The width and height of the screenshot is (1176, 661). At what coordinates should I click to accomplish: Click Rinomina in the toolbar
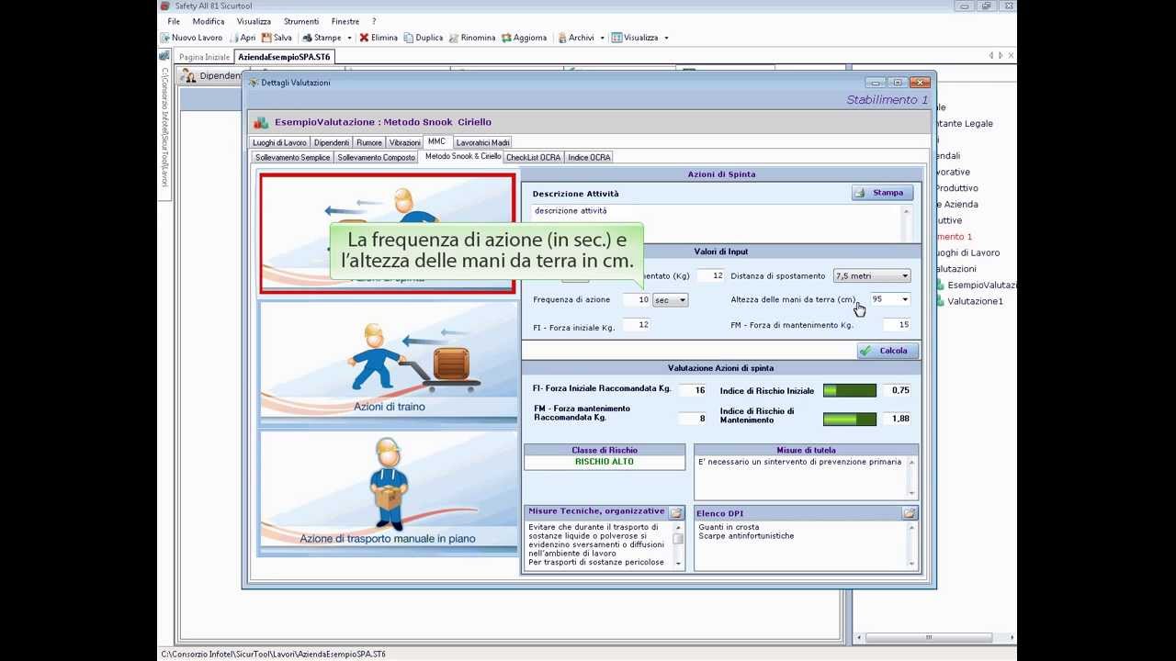click(472, 38)
